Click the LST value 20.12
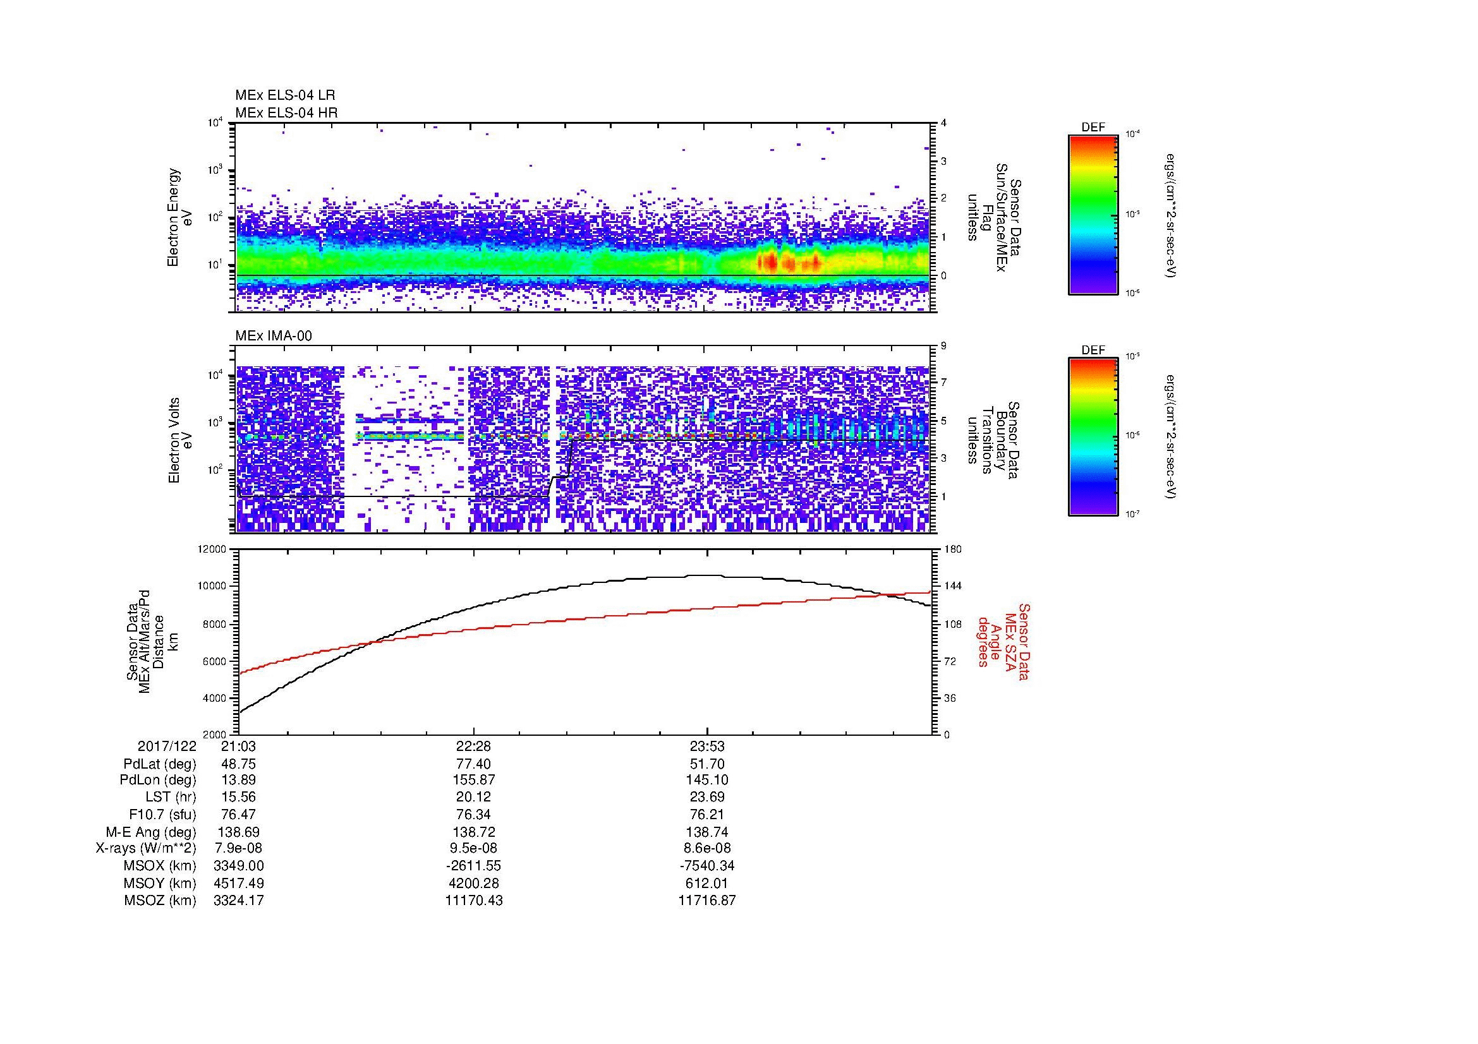The height and width of the screenshot is (1044, 1478). coord(474,798)
